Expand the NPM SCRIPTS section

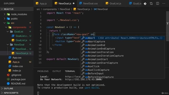pos(2,93)
